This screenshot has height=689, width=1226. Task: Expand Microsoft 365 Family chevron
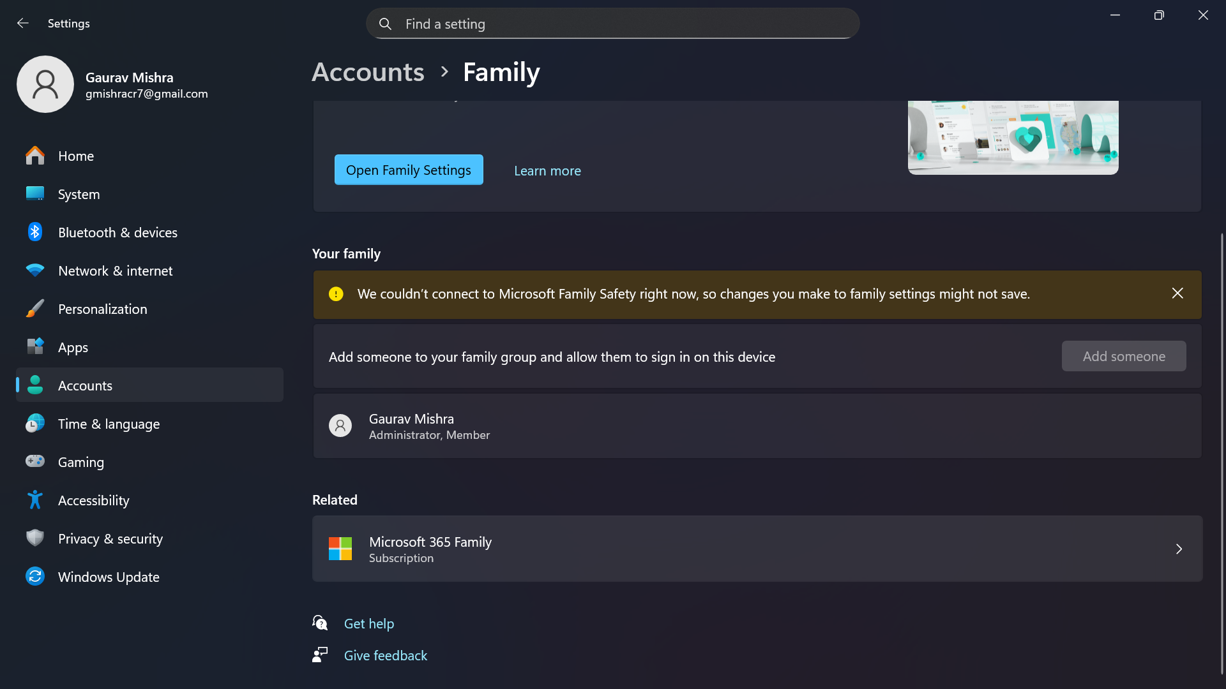click(x=1179, y=549)
